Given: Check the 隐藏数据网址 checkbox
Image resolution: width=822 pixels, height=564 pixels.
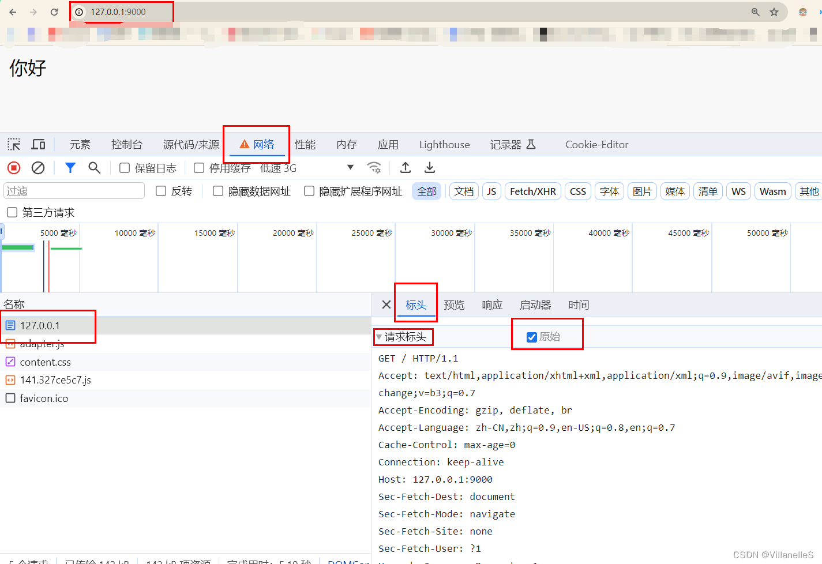Looking at the screenshot, I should point(218,191).
